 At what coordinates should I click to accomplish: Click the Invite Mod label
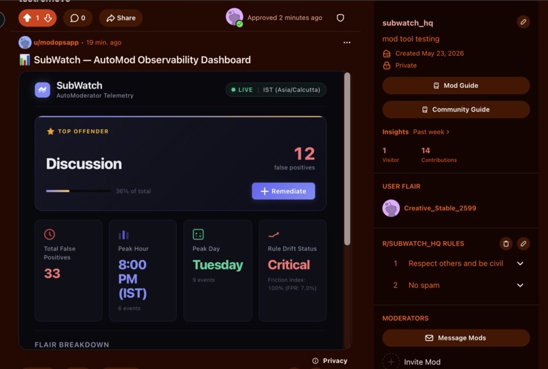pyautogui.click(x=422, y=362)
